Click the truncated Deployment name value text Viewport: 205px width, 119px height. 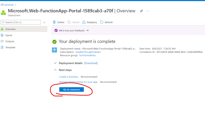pos(109,48)
